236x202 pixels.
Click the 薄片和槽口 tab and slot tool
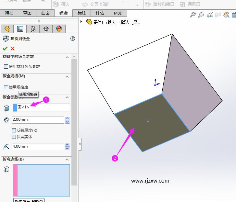(x=159, y=4)
